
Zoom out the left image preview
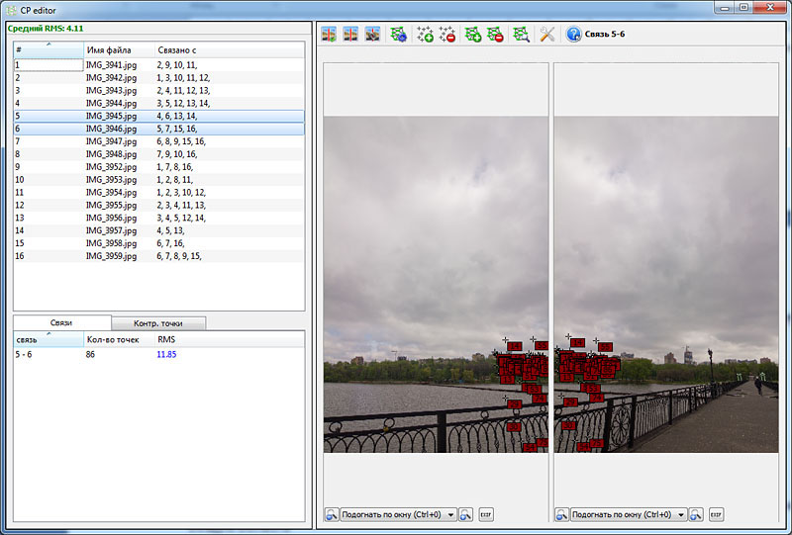[332, 515]
